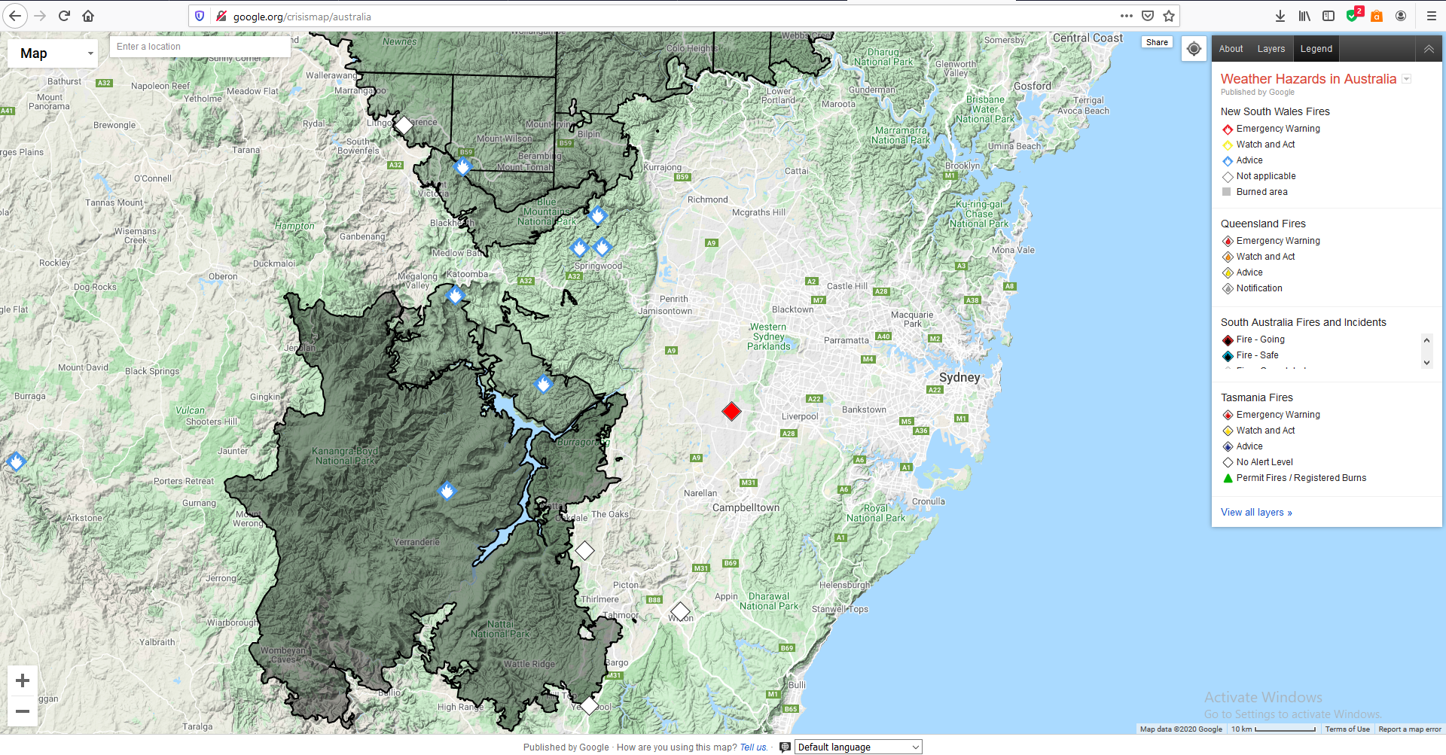
Task: Switch to the Layers tab
Action: [x=1271, y=49]
